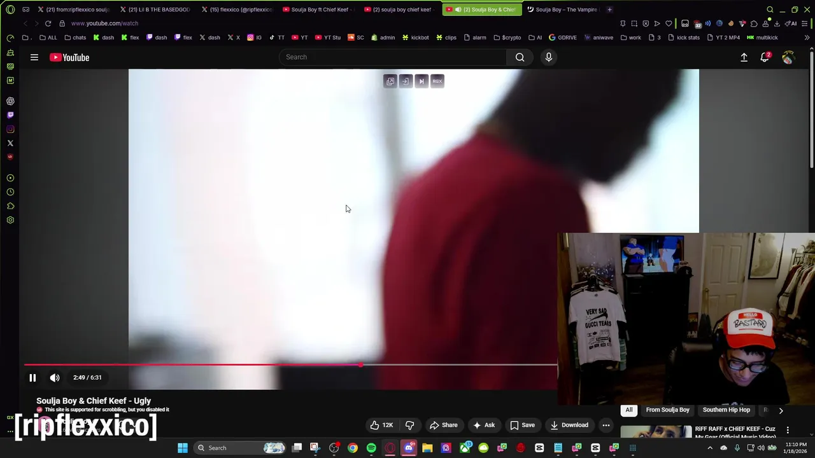This screenshot has width=815, height=458.
Task: Click the Ask button
Action: point(483,425)
